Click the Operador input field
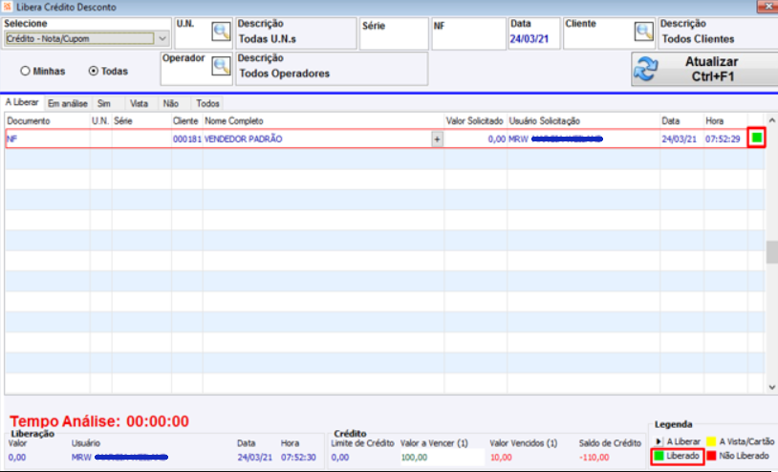This screenshot has width=778, height=472. 186,74
